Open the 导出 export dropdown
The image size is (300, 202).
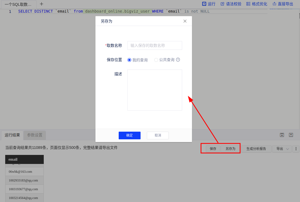282,149
